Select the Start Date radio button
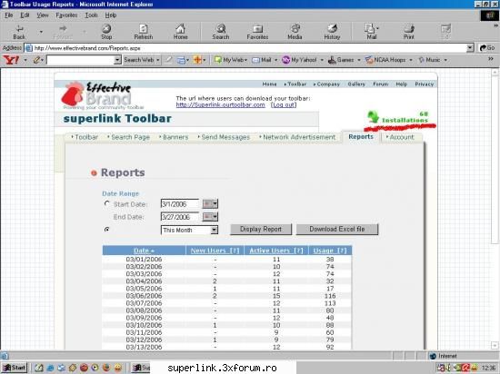Image resolution: width=500 pixels, height=374 pixels. coord(107,203)
